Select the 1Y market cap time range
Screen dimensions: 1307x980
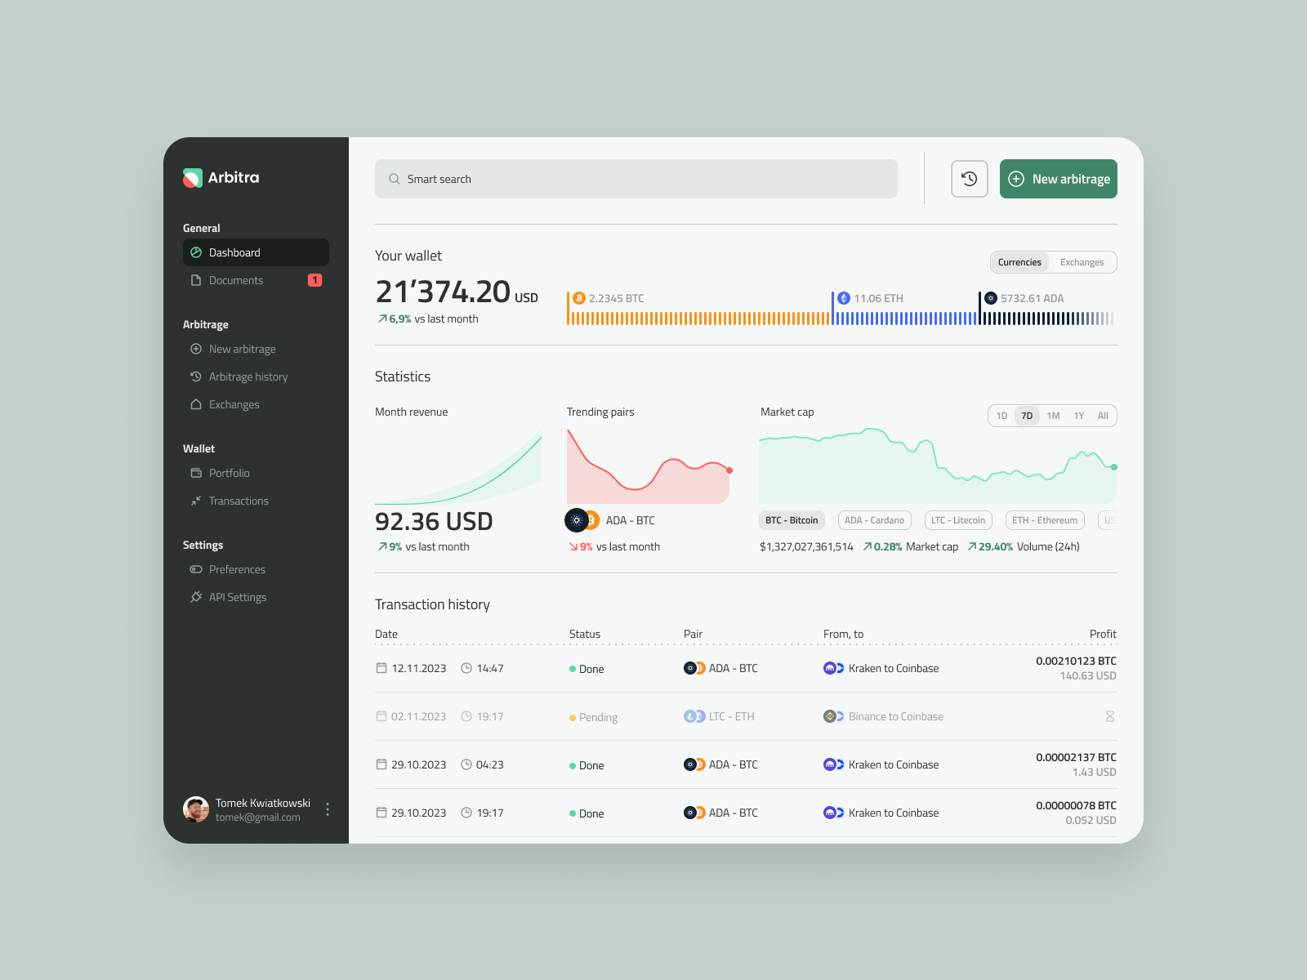pyautogui.click(x=1078, y=416)
